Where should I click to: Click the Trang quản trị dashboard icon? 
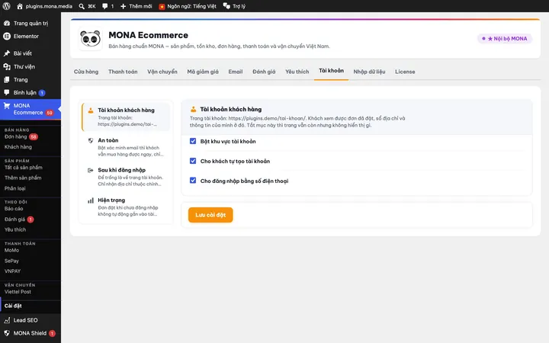click(x=7, y=23)
